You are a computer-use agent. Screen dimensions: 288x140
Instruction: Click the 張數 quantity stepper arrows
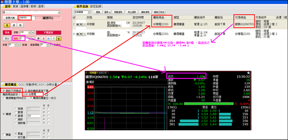30,33
